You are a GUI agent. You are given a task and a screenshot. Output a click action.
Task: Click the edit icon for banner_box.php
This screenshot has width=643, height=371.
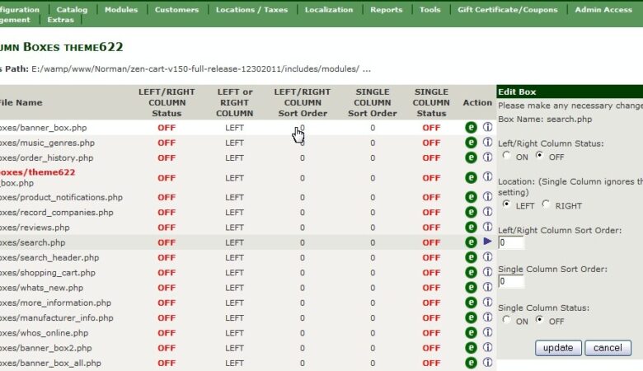click(x=471, y=128)
